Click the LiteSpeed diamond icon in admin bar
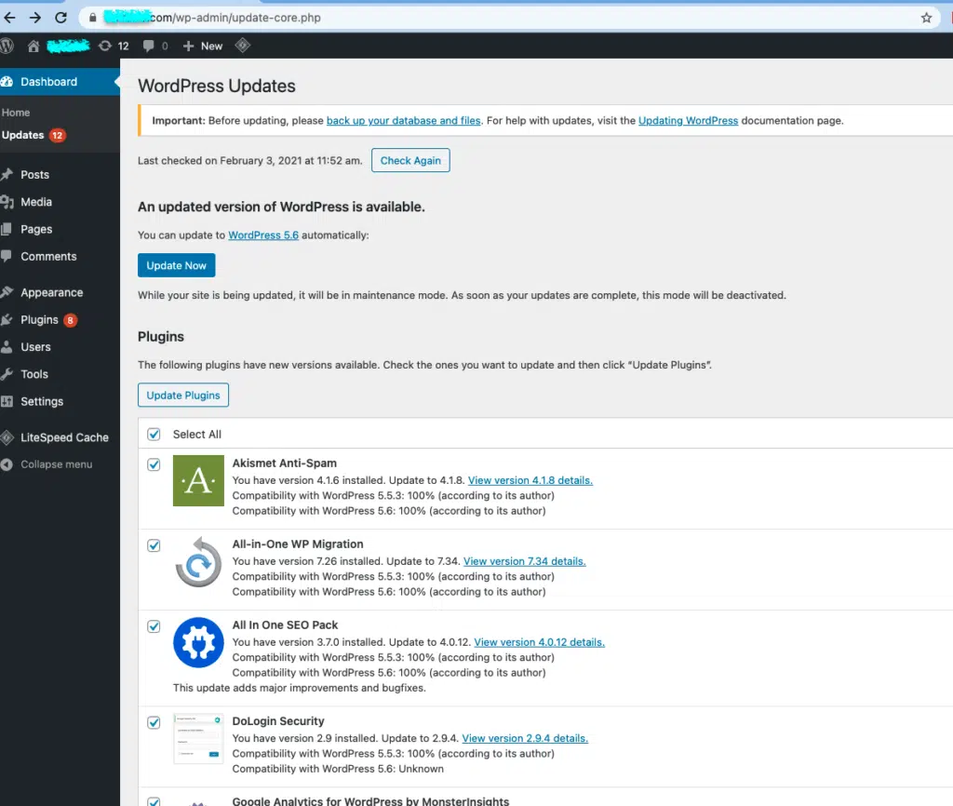This screenshot has height=806, width=953. point(243,46)
